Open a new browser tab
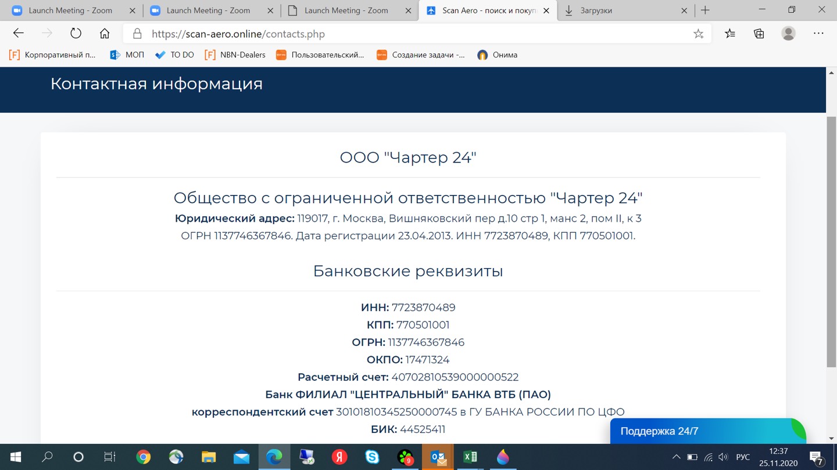The image size is (837, 470). (705, 10)
